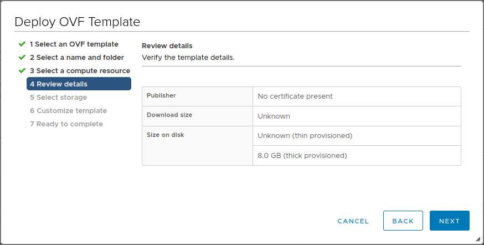Jump to step 5 Select storage
Screen dimensions: 484x245
pos(58,97)
